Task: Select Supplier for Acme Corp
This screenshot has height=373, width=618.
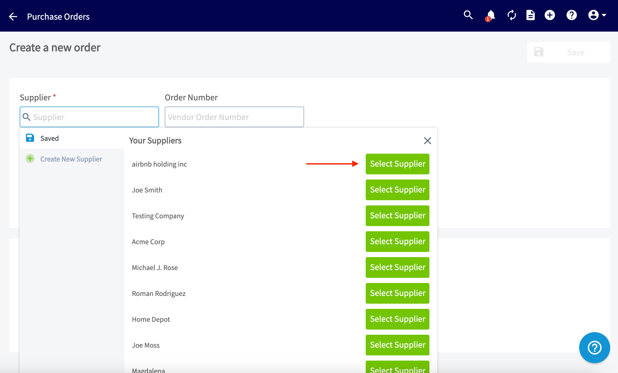Action: [x=397, y=242]
